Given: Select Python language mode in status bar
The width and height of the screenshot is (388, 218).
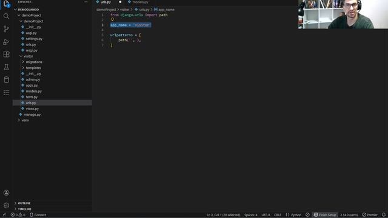Looking at the screenshot, I should point(296,215).
